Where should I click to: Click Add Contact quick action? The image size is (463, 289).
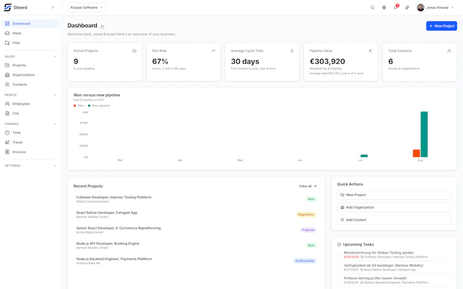pyautogui.click(x=394, y=220)
